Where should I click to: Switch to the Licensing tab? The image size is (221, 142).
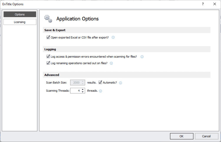[x=20, y=22]
